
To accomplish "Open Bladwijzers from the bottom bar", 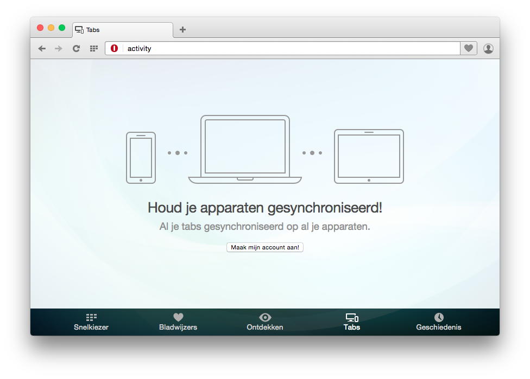I will point(178,322).
